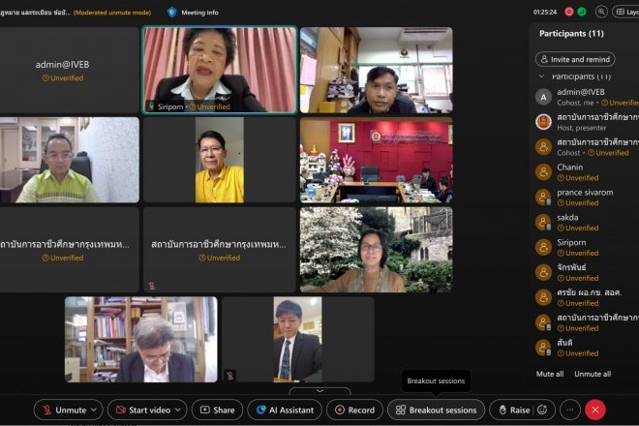Click prance sivarom's avatar icon

tap(543, 198)
